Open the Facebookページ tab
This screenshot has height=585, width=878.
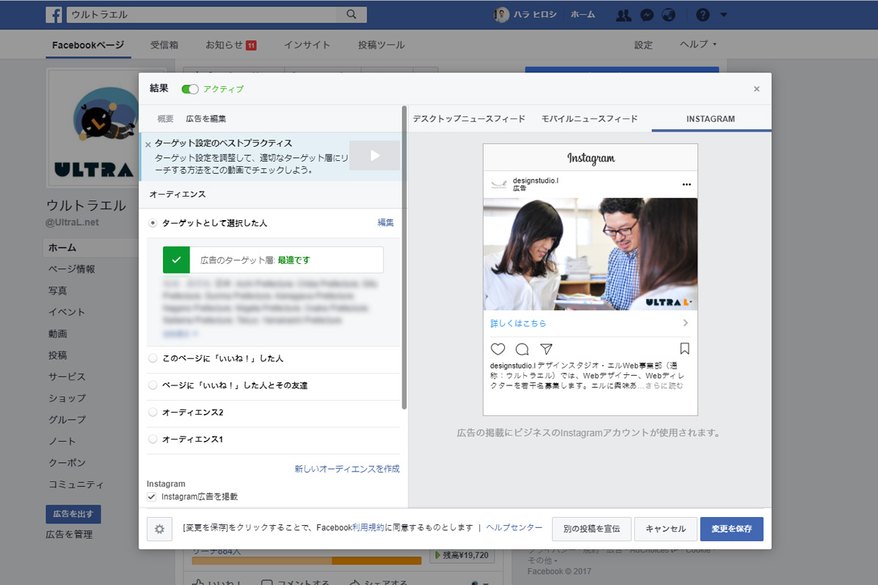(88, 45)
